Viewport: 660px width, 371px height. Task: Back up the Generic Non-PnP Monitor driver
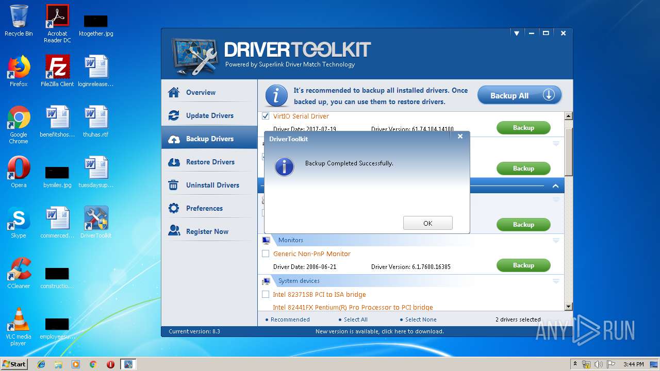pos(523,265)
